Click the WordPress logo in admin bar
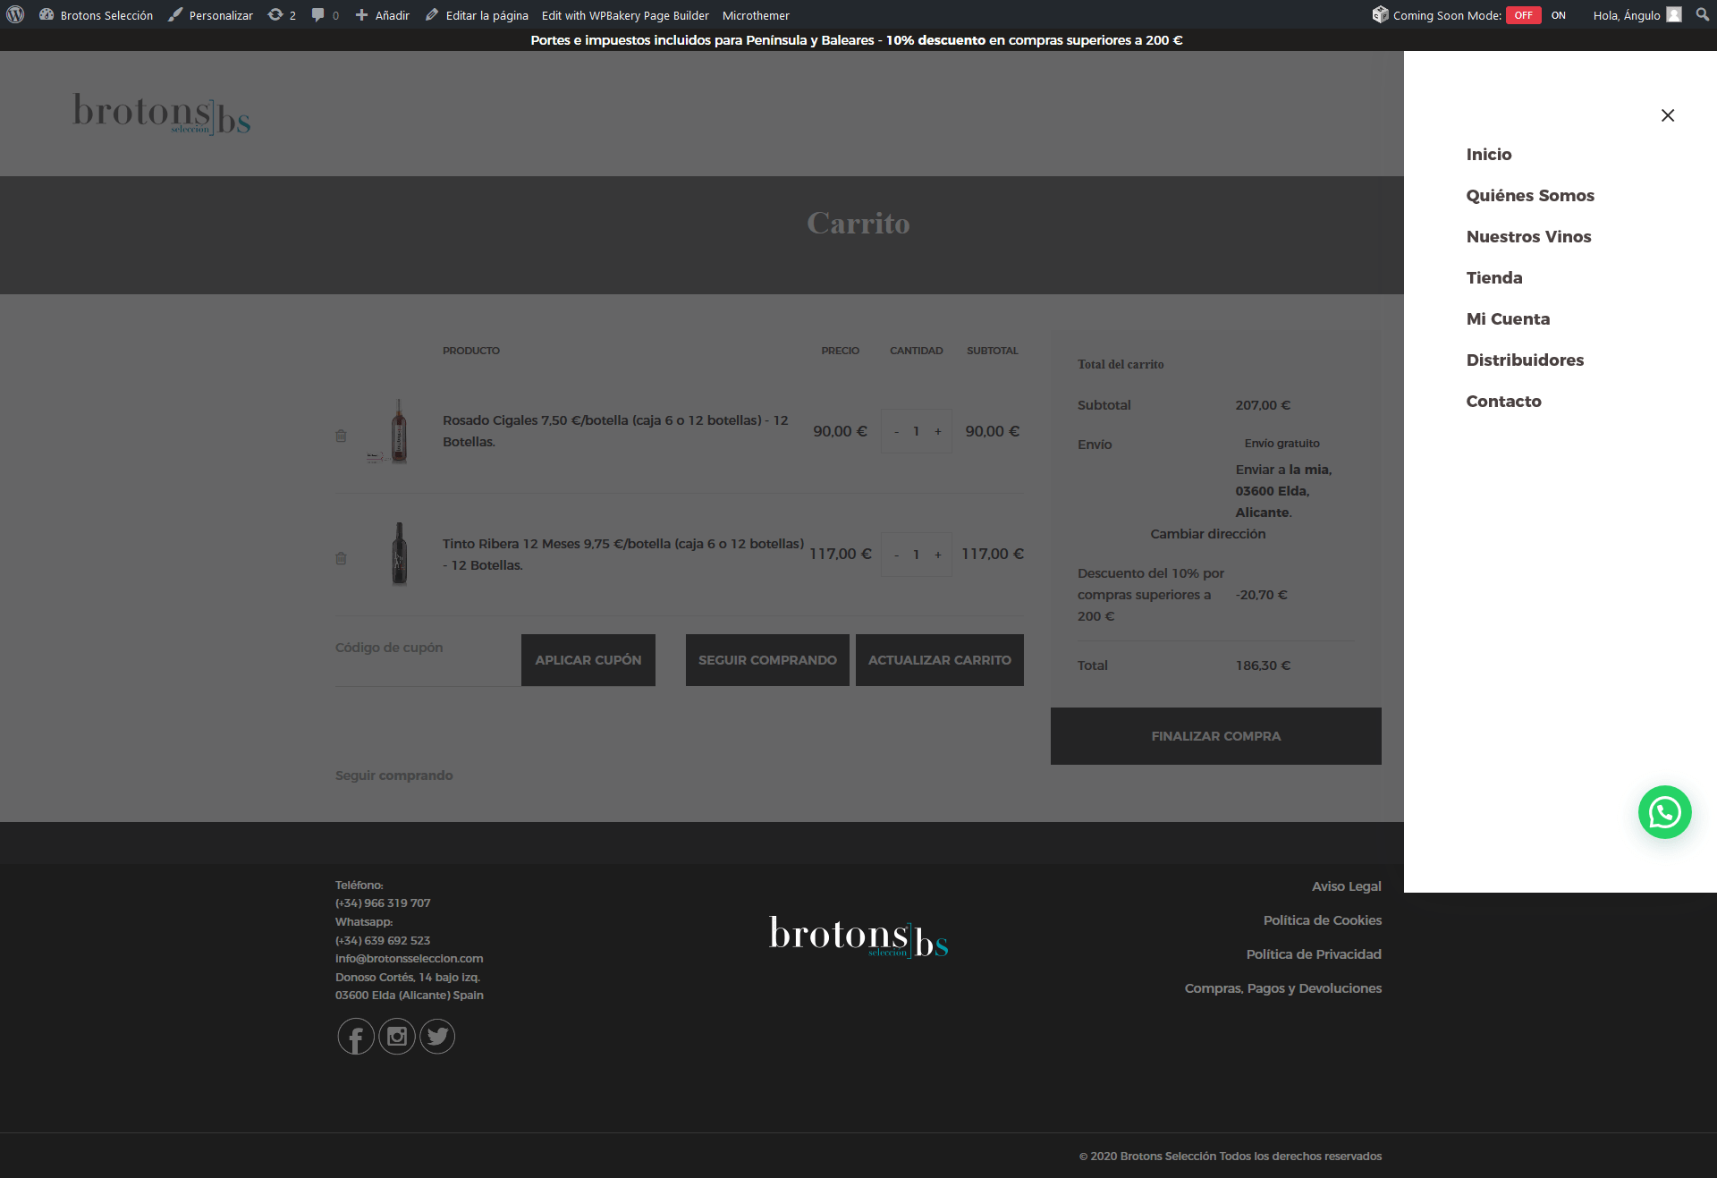This screenshot has width=1717, height=1178. [x=15, y=14]
